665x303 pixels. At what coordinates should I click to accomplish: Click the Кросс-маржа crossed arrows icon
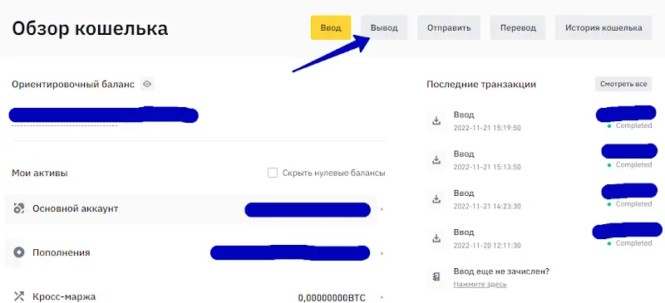(18, 296)
